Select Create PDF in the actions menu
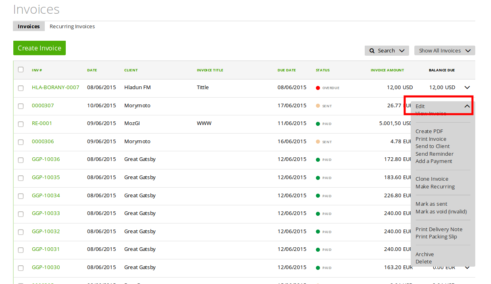This screenshot has width=491, height=284. pyautogui.click(x=429, y=131)
